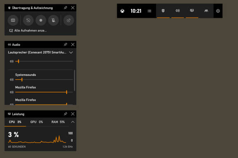The height and width of the screenshot is (158, 238).
Task: Switch to the GPU performance tab
Action: (37, 122)
